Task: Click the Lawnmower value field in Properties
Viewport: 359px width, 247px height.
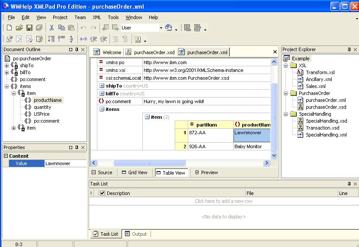Action: coord(65,163)
